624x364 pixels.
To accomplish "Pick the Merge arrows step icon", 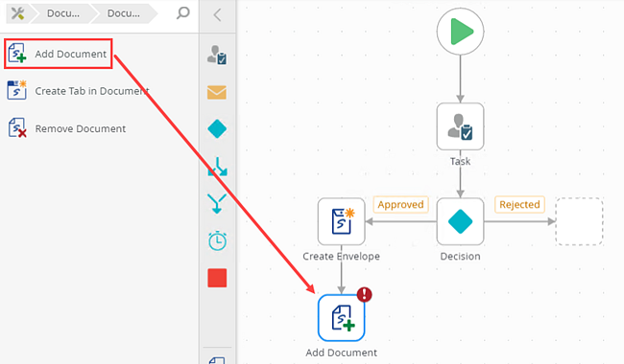I will tap(217, 204).
